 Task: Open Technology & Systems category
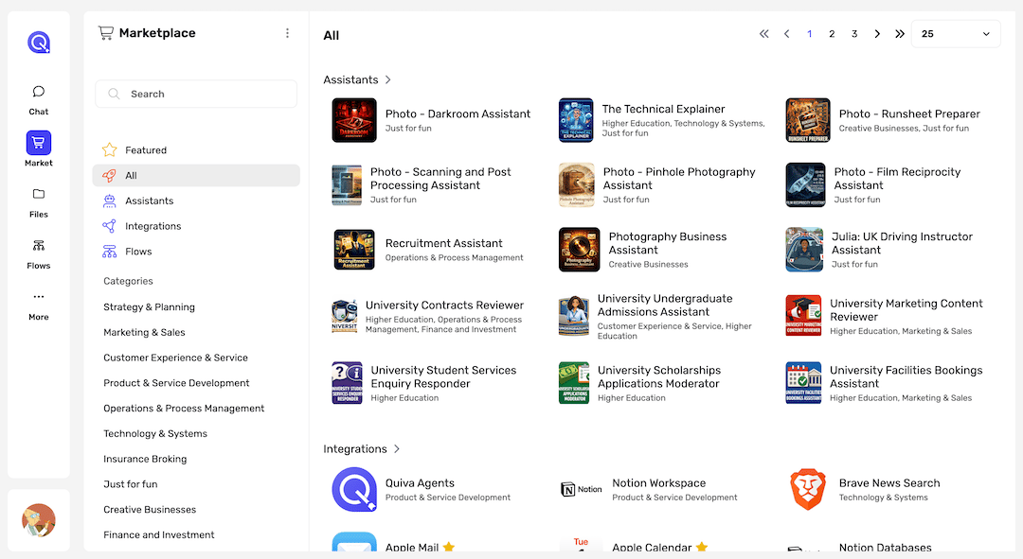click(155, 434)
